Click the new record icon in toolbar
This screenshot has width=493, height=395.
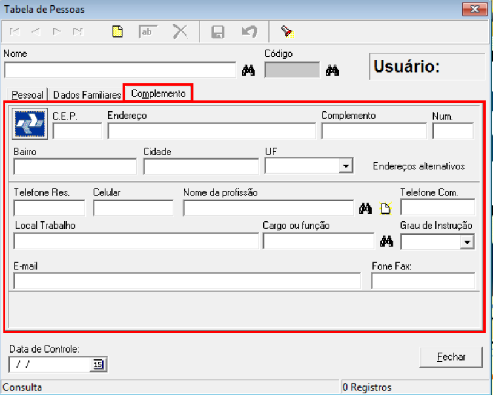[118, 32]
